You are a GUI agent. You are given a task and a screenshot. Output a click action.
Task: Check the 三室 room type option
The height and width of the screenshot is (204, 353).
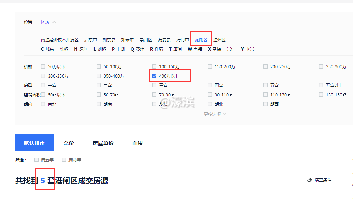[x=154, y=85]
